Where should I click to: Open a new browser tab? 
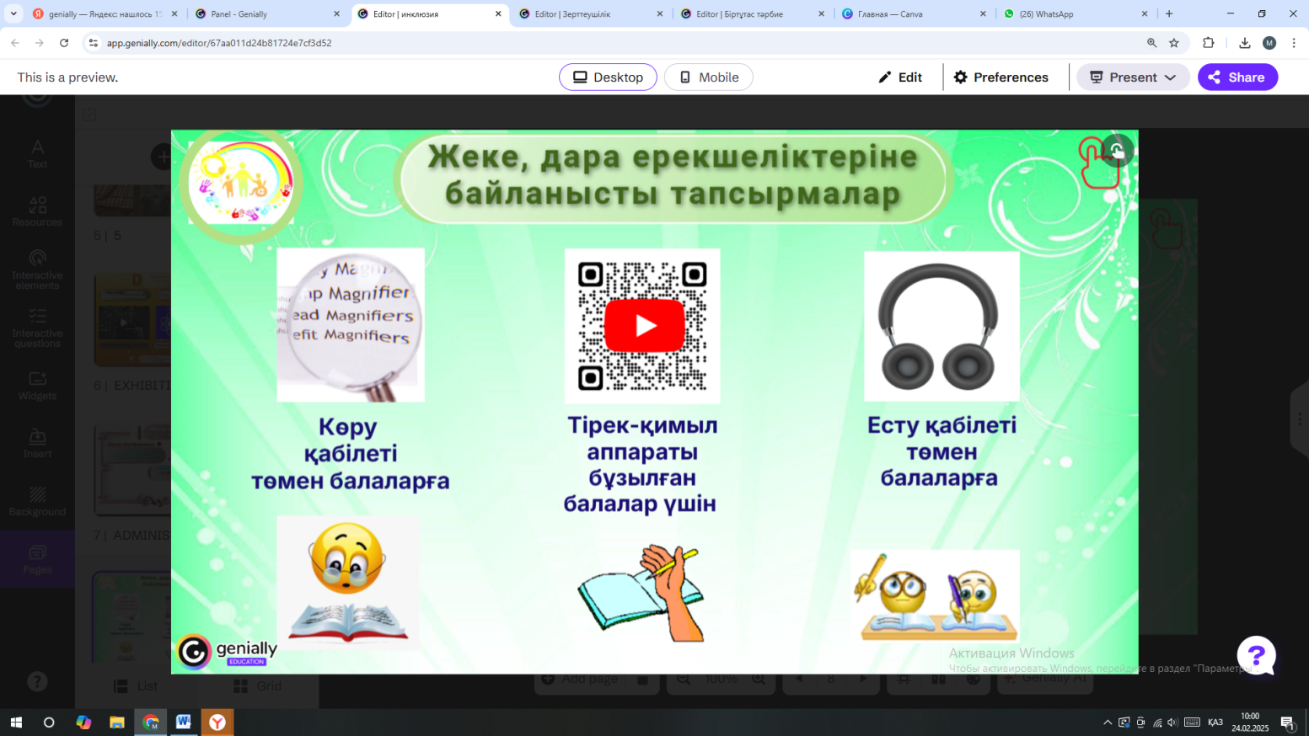pyautogui.click(x=1169, y=14)
